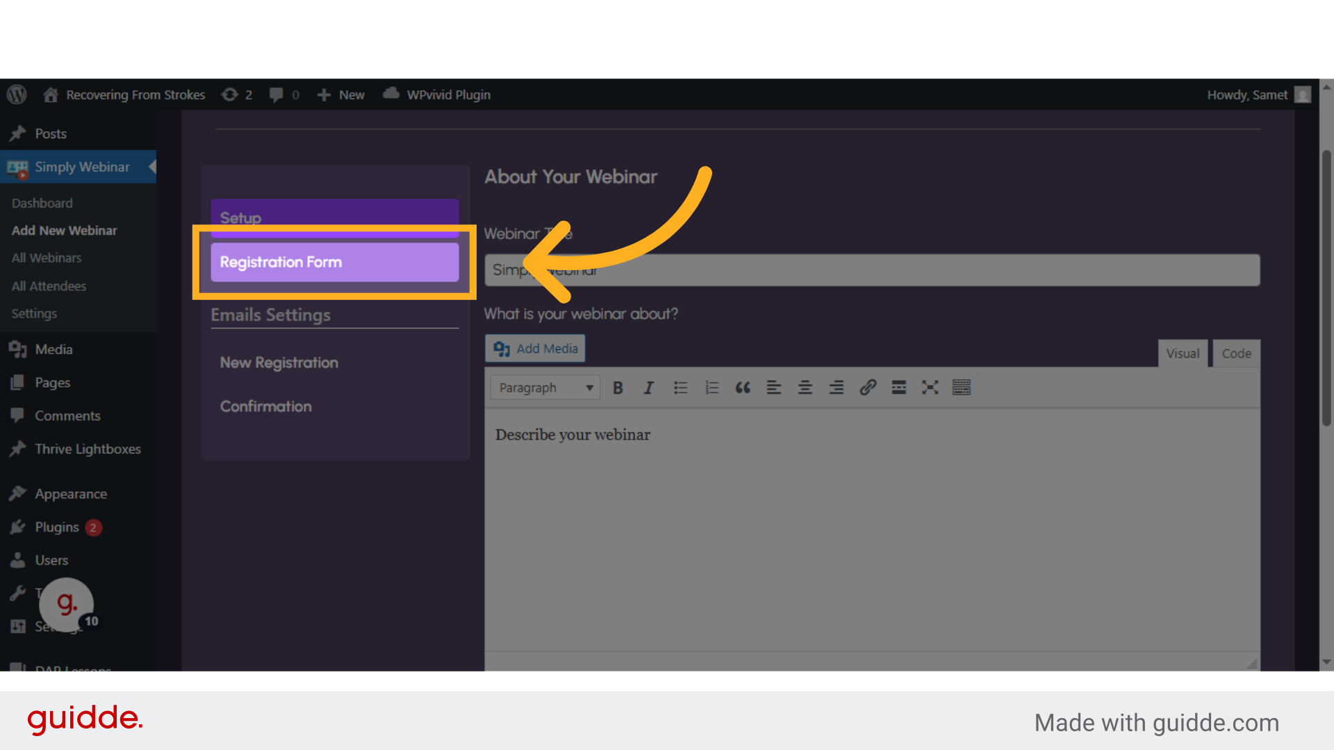Viewport: 1334px width, 750px height.
Task: Insert Read More tag
Action: [x=899, y=387]
